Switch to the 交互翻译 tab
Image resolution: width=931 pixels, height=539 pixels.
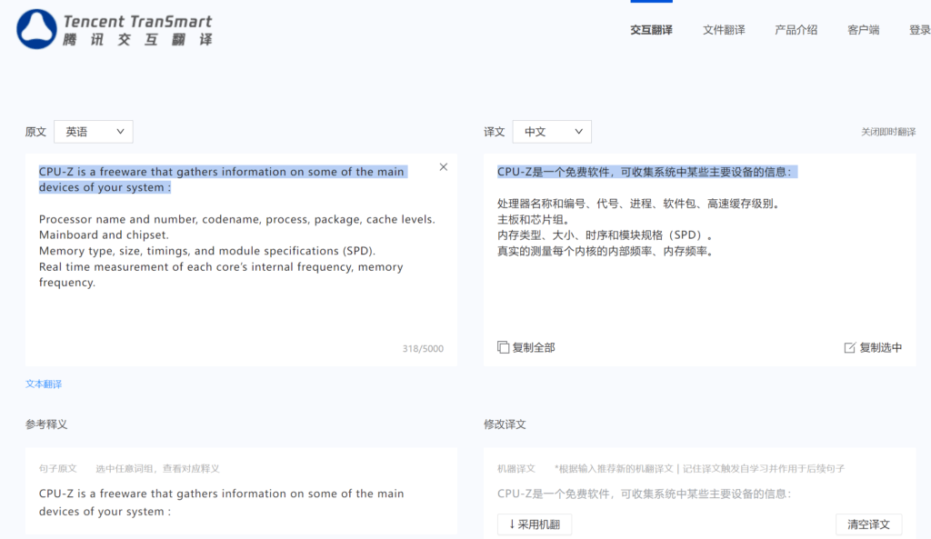click(651, 30)
